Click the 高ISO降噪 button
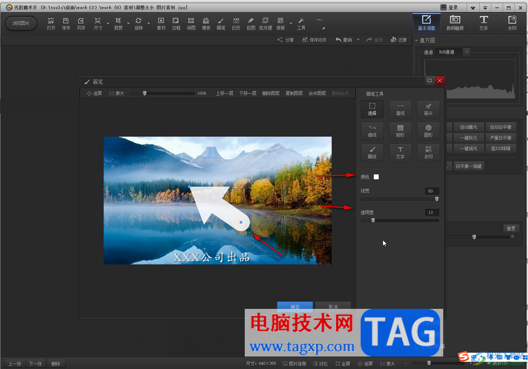The height and width of the screenshot is (369, 528). tap(501, 148)
